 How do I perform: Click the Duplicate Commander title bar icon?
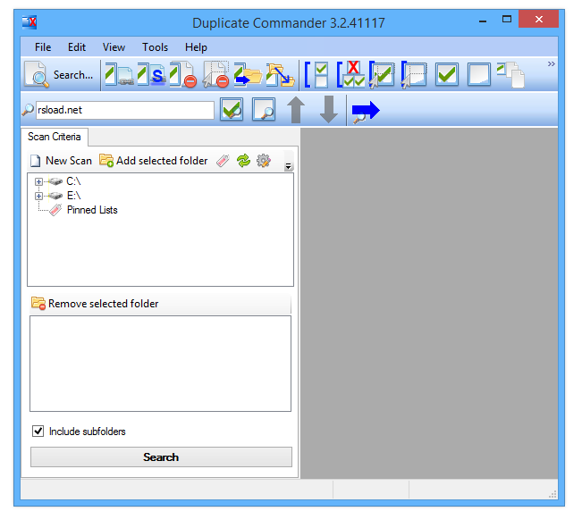pyautogui.click(x=30, y=22)
